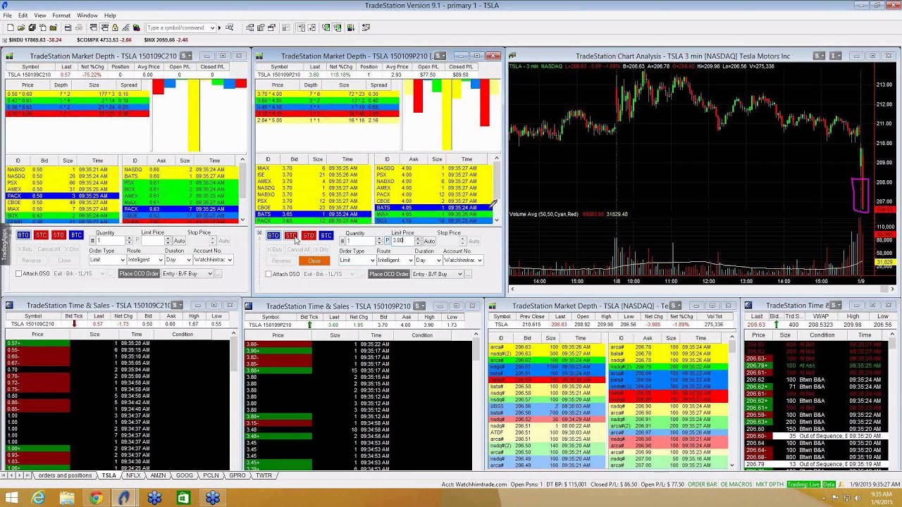Open the S symbol-link button on Chart Analysis window
The width and height of the screenshot is (902, 507).
tap(819, 56)
